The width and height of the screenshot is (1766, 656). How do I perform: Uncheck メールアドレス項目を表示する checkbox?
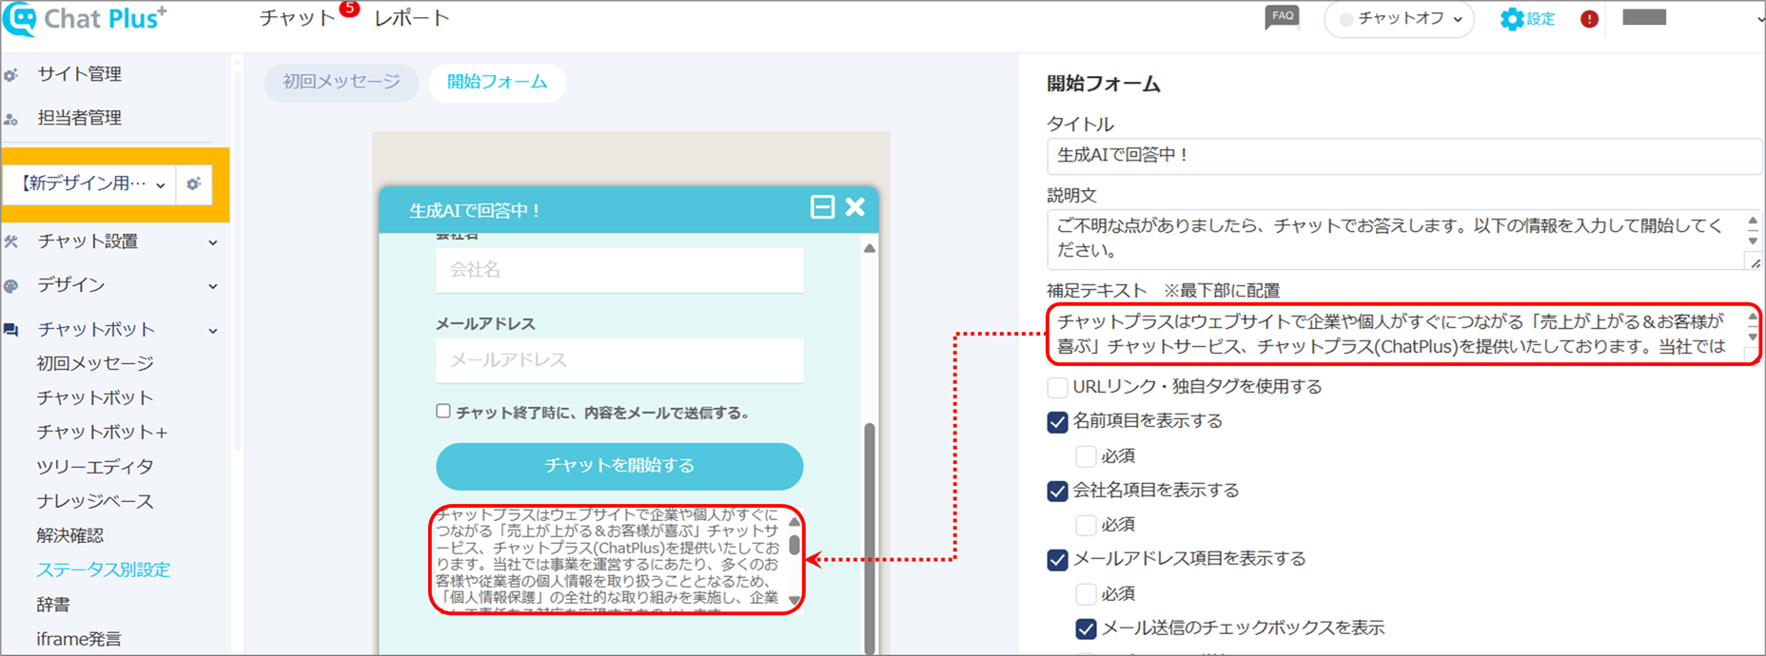click(x=1057, y=559)
